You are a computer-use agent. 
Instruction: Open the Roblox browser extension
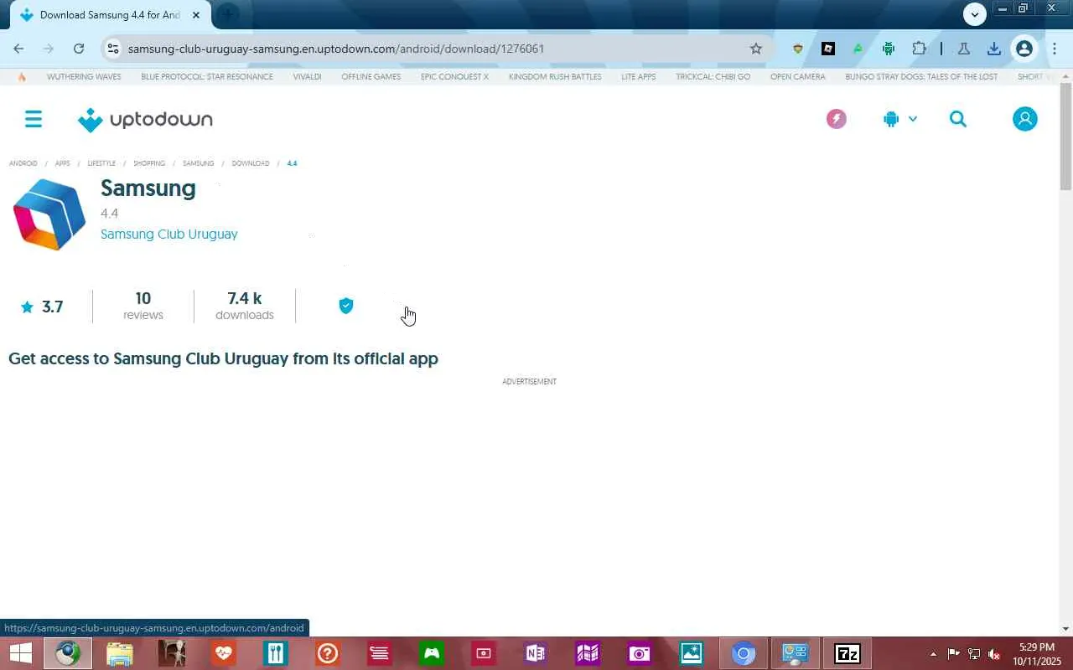click(x=828, y=49)
